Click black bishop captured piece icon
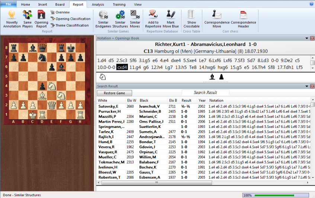 point(212,77)
